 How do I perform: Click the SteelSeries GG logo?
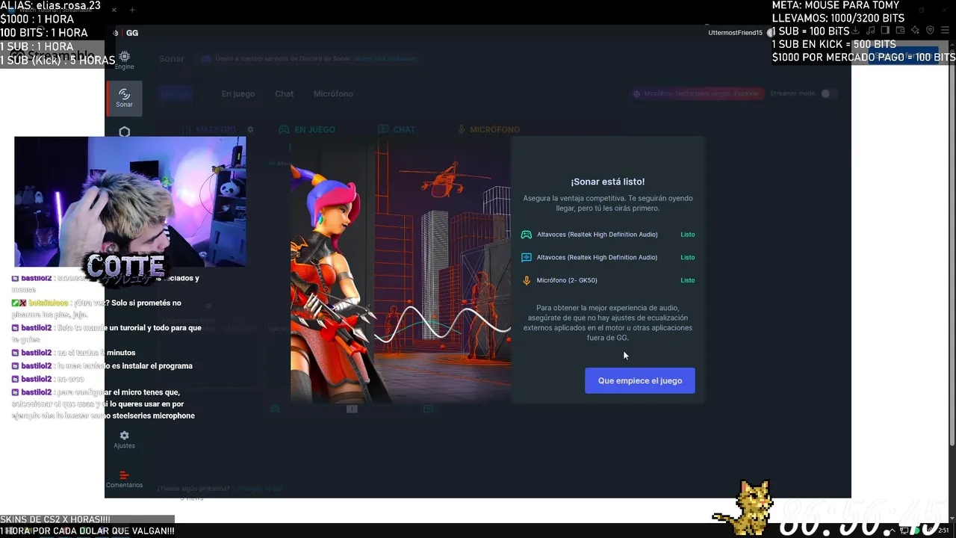[x=125, y=33]
